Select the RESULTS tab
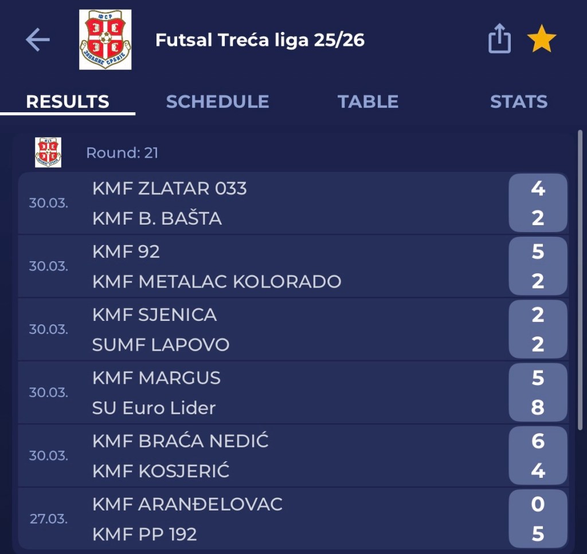 coord(68,102)
